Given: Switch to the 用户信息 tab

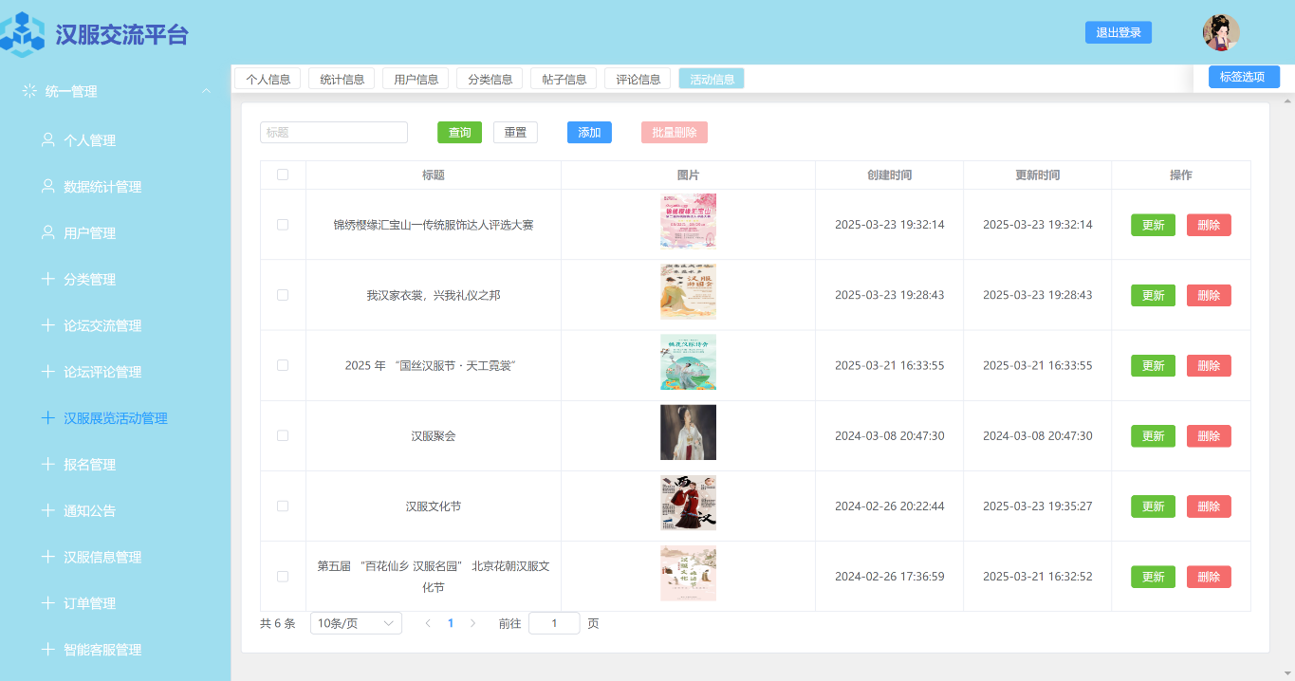Looking at the screenshot, I should point(416,79).
